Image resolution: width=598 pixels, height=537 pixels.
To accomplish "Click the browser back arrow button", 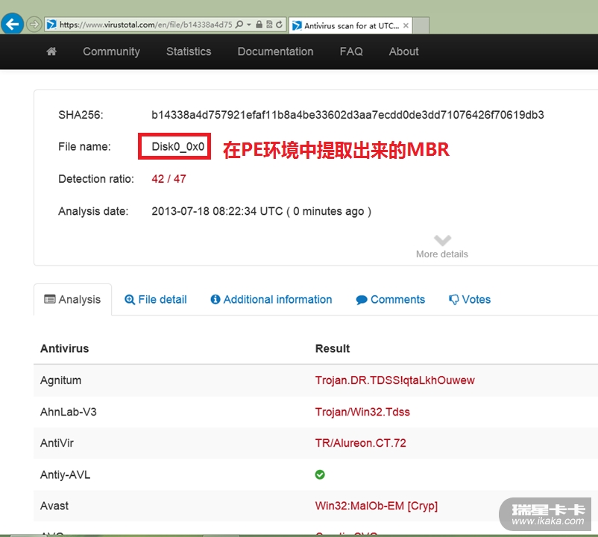I will pos(12,24).
